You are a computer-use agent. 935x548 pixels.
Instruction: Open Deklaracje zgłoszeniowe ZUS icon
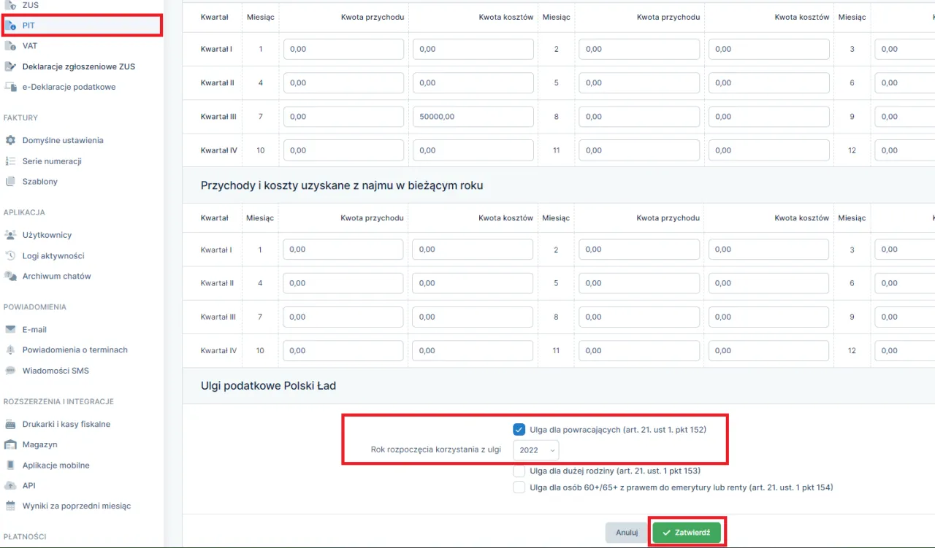(10, 66)
